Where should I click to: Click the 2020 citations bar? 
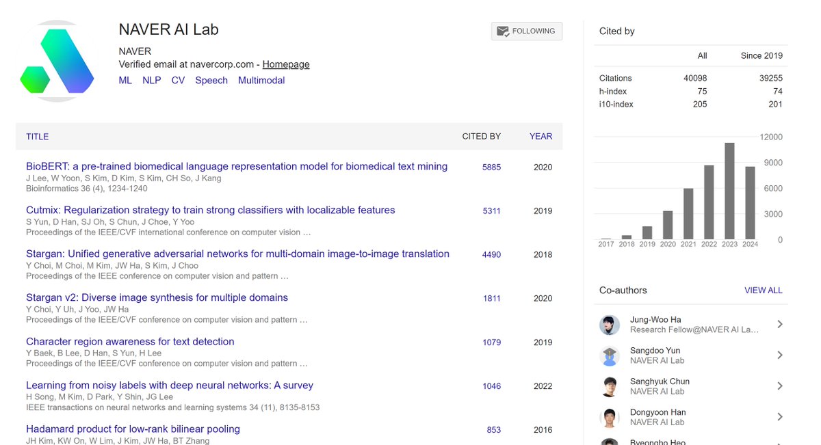668,225
